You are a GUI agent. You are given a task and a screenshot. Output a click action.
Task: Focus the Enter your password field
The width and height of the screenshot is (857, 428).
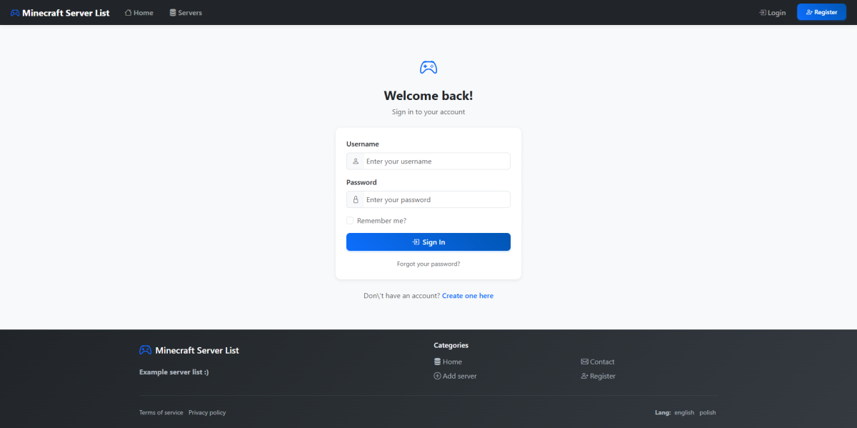point(436,200)
